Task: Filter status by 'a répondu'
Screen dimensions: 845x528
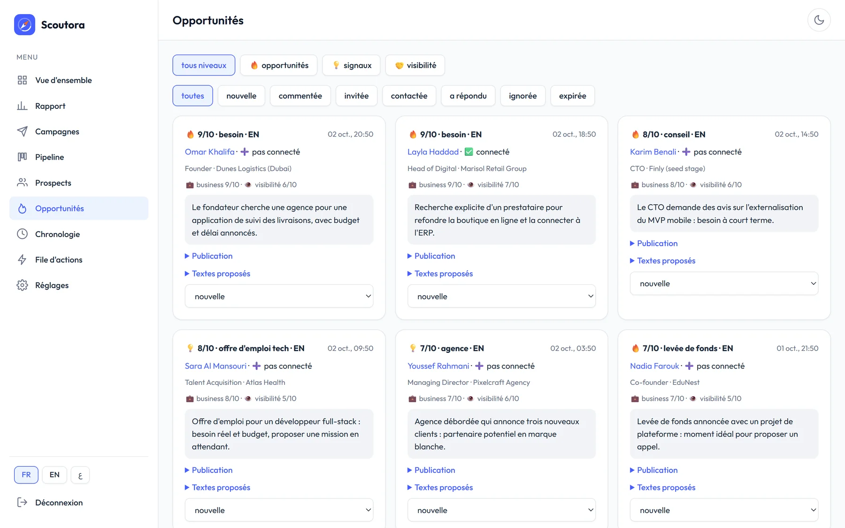Action: [468, 96]
